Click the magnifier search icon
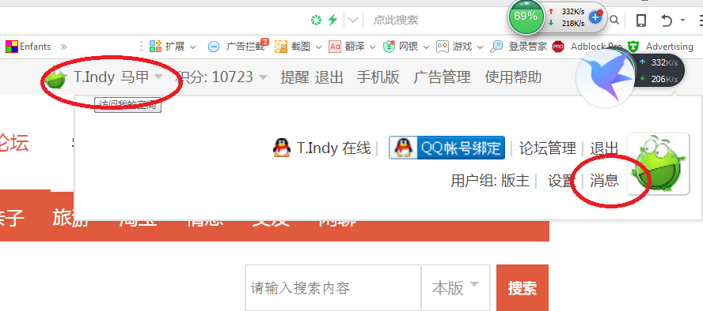This screenshot has width=703, height=311. (x=614, y=20)
